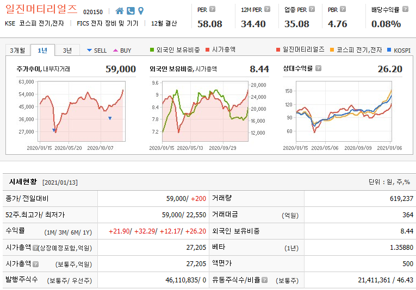Click the orange 코스피 전기,전자 legend swatch
This screenshot has width=416, height=290.
pyautogui.click(x=332, y=49)
